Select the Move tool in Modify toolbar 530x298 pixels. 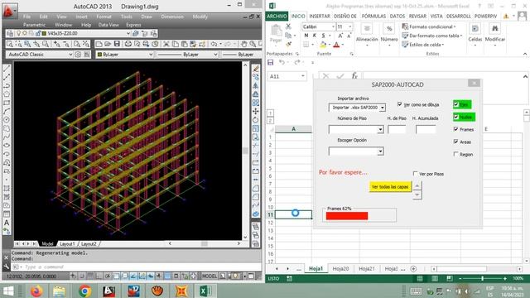pos(256,111)
